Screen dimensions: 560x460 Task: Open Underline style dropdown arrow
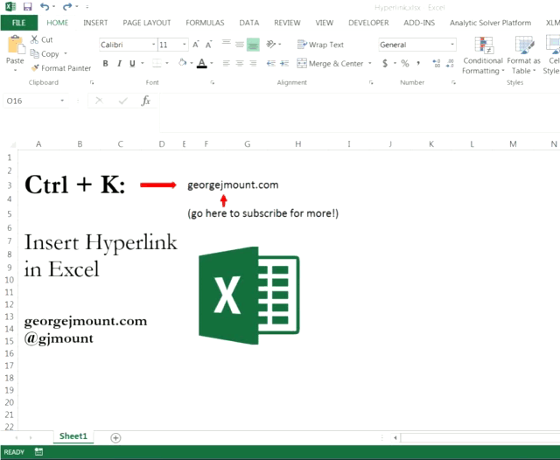(x=143, y=64)
